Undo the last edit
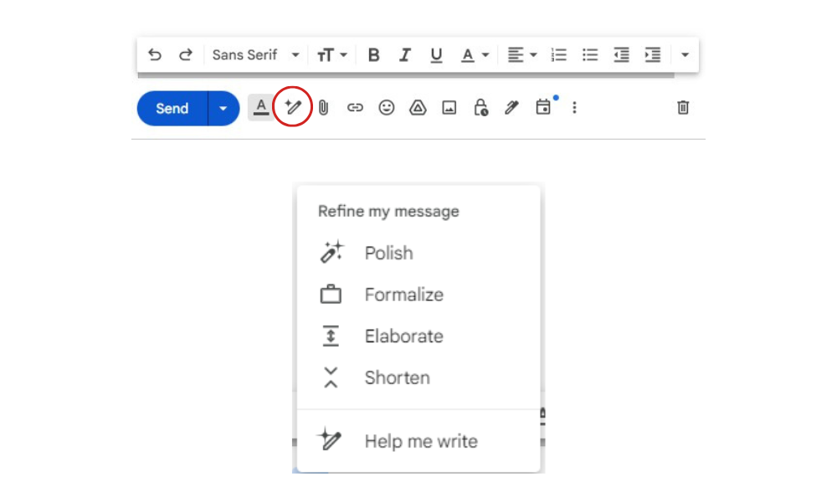 [x=155, y=54]
